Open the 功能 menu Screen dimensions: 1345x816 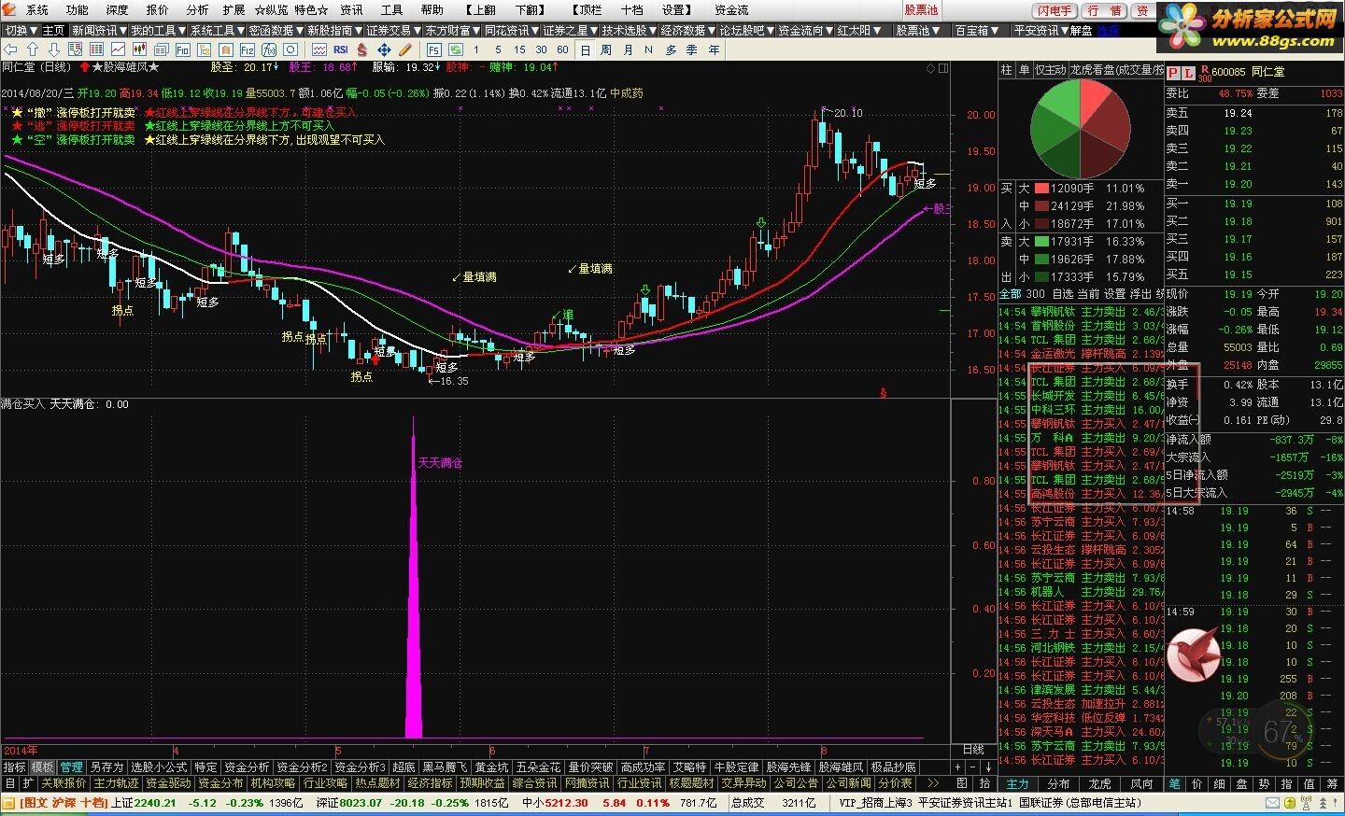[x=78, y=9]
